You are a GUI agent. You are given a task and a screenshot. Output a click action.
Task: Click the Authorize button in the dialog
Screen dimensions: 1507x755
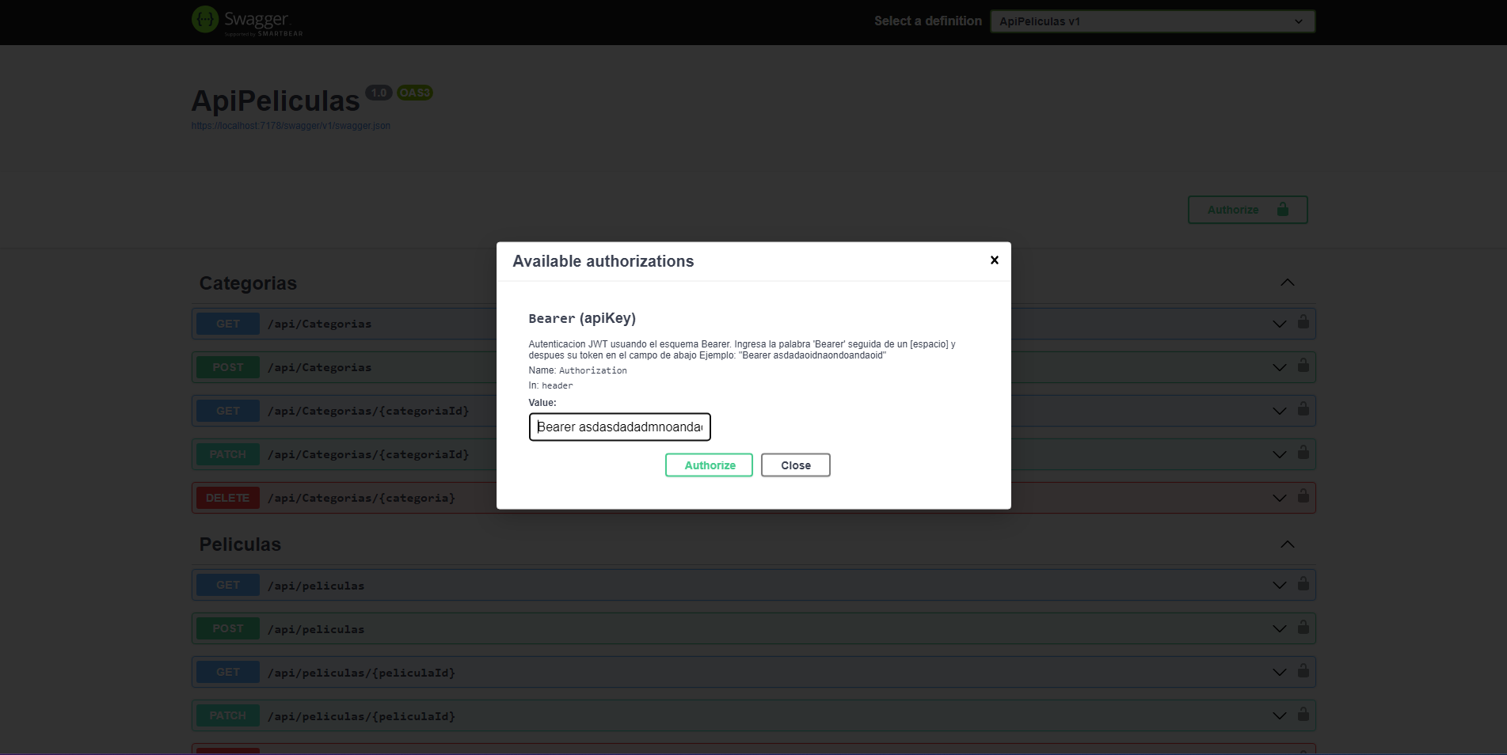[x=709, y=465]
